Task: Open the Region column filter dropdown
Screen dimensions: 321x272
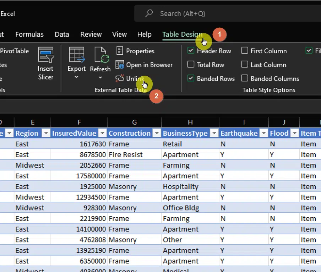Action: (x=46, y=134)
